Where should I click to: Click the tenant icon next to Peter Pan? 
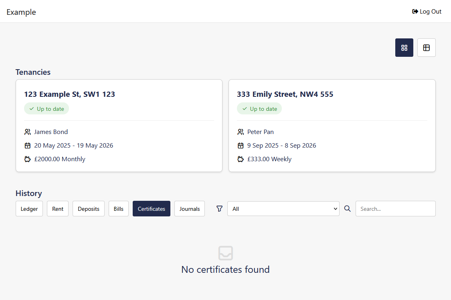click(x=240, y=132)
